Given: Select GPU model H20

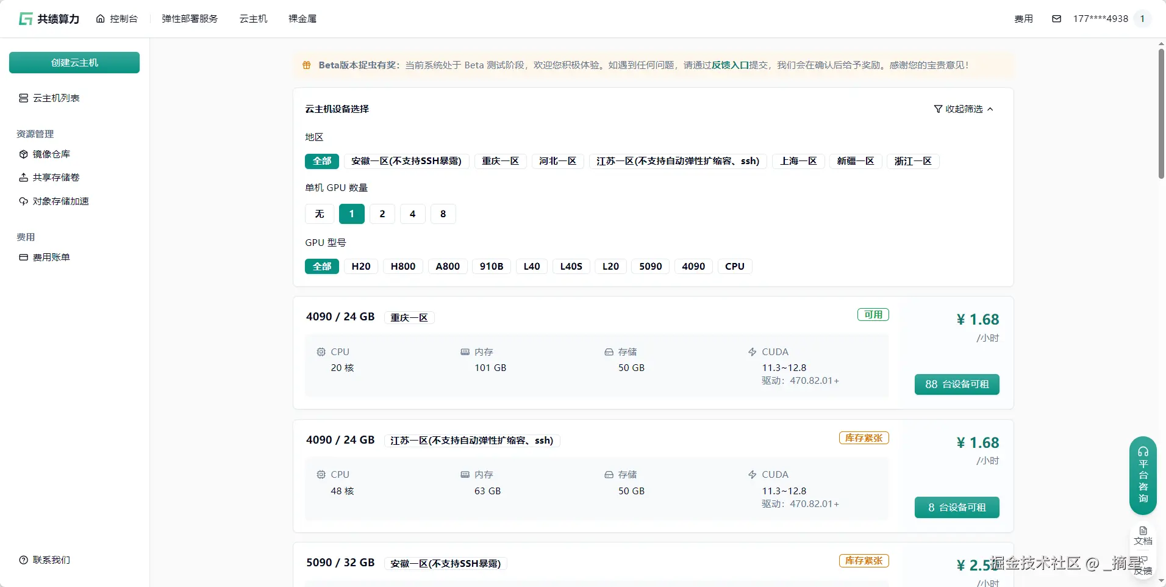Looking at the screenshot, I should pyautogui.click(x=361, y=267).
